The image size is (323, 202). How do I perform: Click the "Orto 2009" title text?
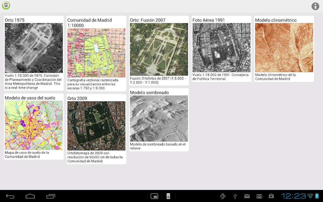pos(77,98)
